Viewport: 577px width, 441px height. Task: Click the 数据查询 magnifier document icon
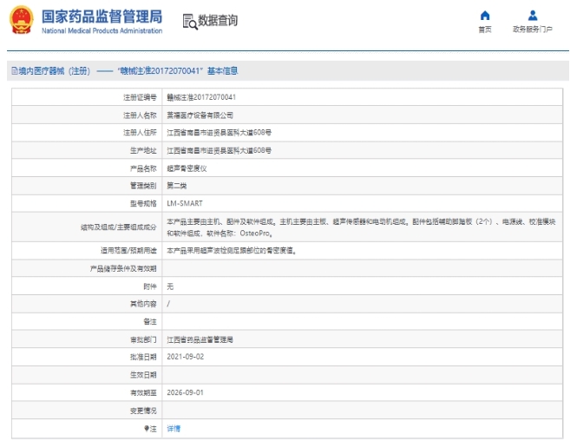point(189,22)
